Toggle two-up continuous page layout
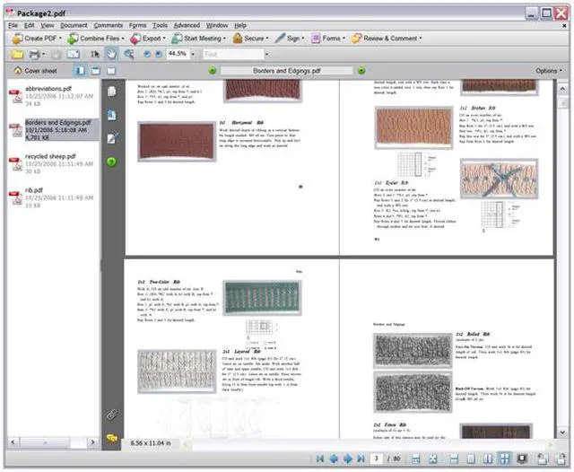 [504, 459]
